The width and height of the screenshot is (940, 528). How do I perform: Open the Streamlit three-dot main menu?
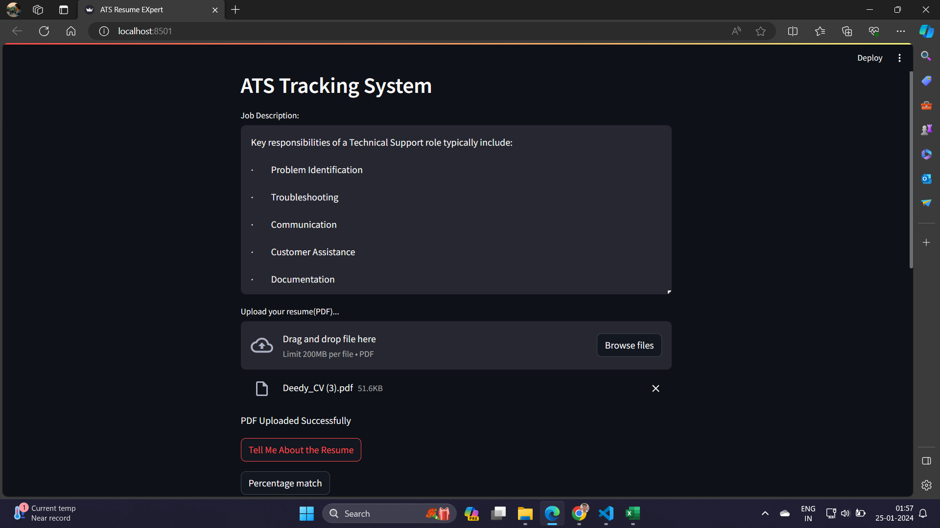tap(899, 58)
